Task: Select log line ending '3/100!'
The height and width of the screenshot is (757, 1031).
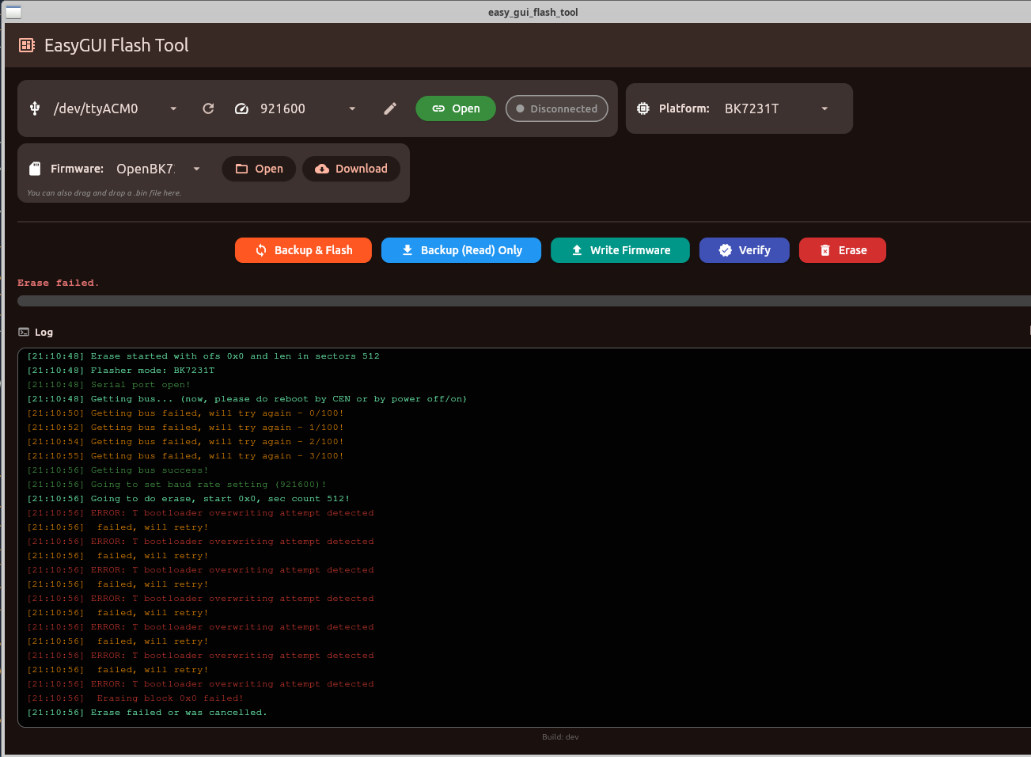Action: (186, 456)
